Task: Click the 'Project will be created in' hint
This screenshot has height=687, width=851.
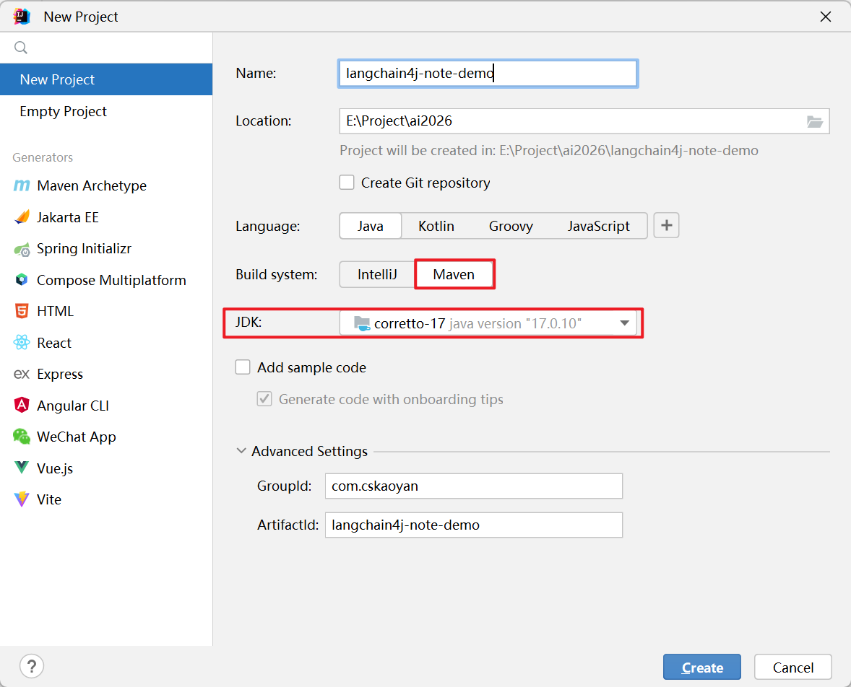Action: click(549, 150)
